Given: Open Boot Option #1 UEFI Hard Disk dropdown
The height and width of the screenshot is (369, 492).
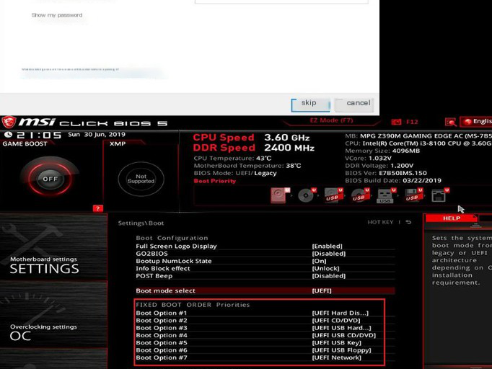Looking at the screenshot, I should point(340,314).
